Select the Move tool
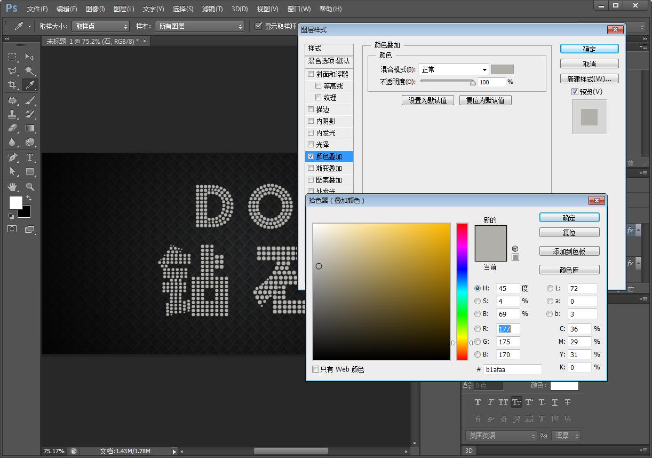 [x=30, y=57]
